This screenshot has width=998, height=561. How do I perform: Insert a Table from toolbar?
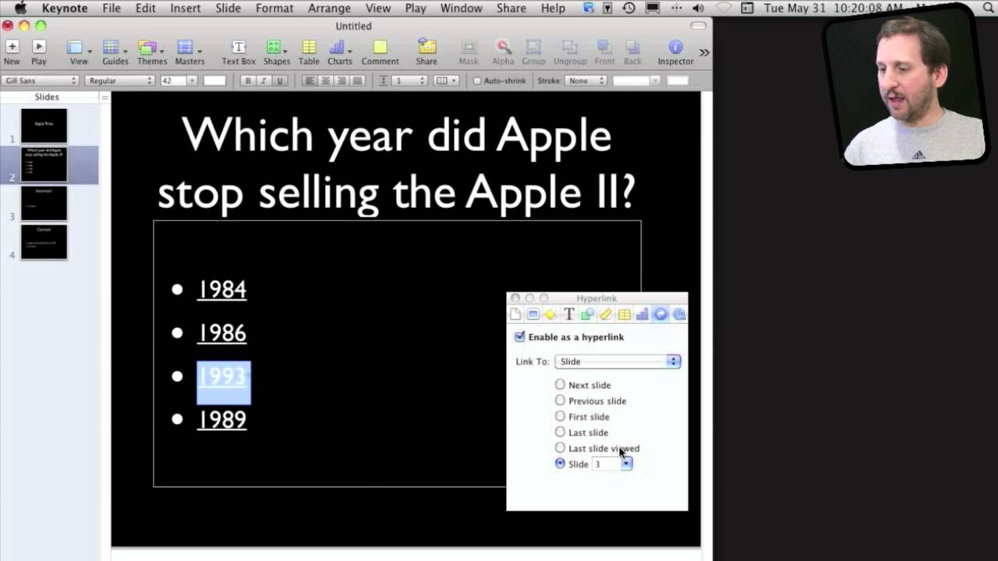pos(309,52)
